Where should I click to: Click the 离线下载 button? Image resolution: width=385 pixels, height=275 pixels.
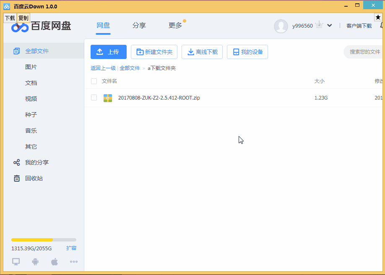202,52
